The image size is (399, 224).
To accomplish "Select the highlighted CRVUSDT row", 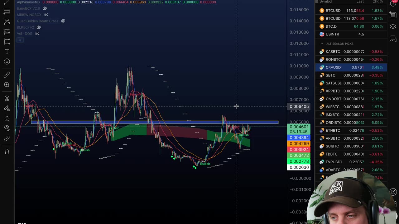I will pos(351,68).
